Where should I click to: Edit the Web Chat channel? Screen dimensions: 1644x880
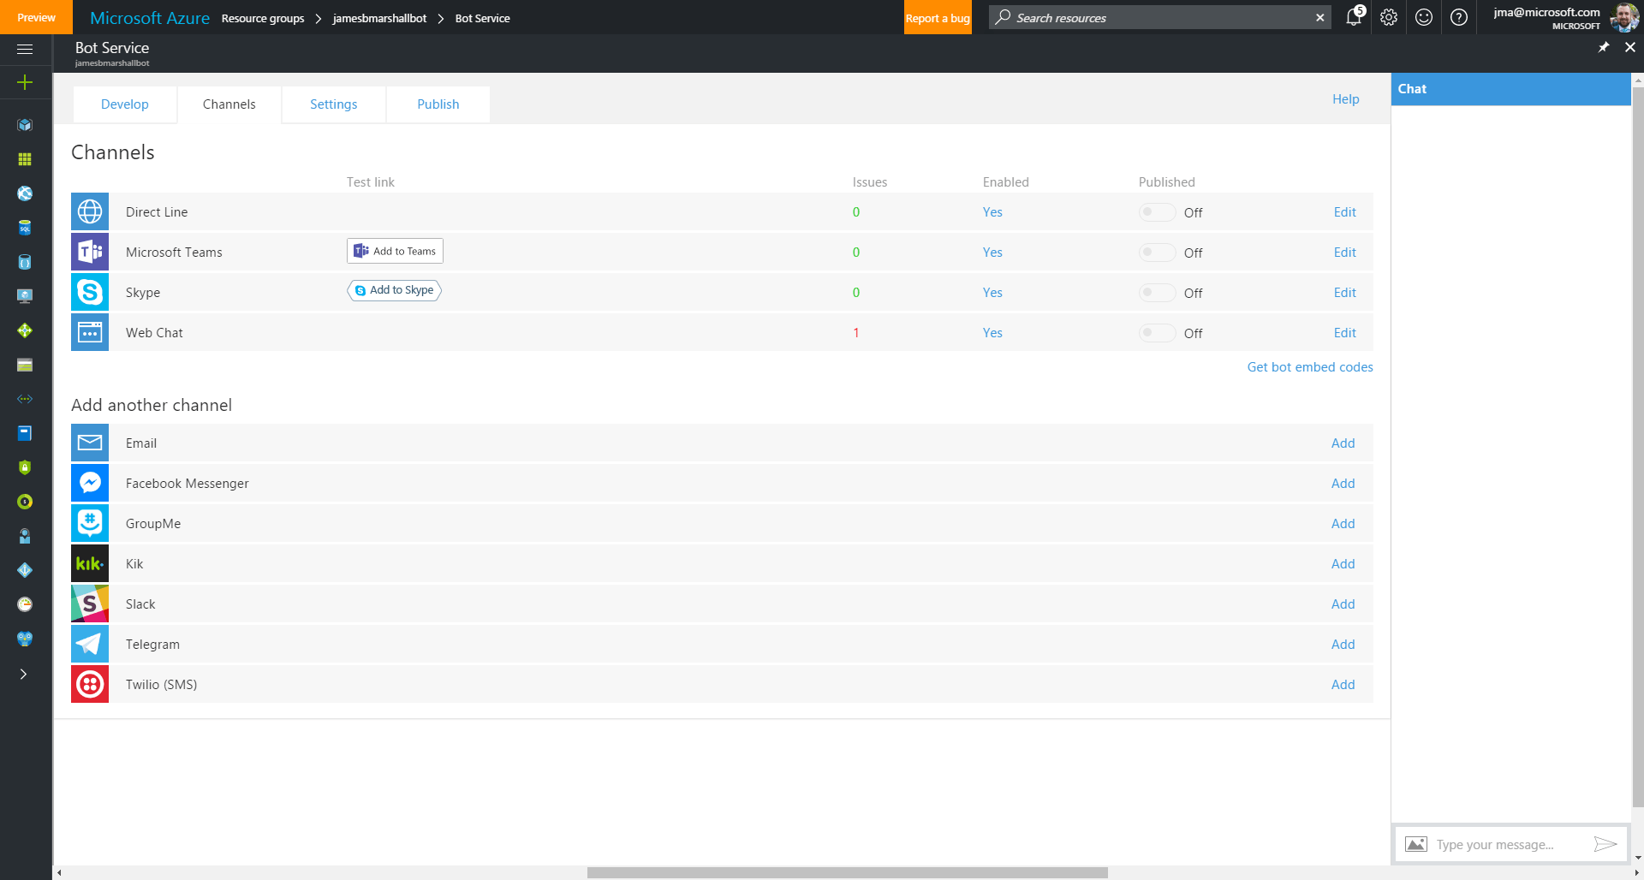[x=1344, y=333]
